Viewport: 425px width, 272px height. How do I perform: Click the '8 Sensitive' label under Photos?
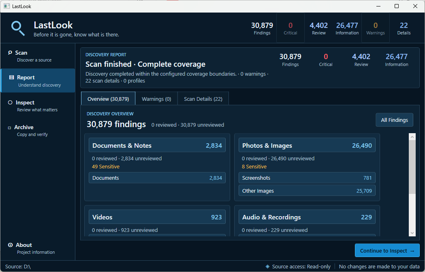coord(254,167)
